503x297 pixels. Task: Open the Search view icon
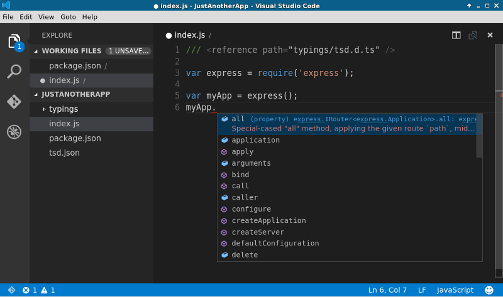click(x=14, y=72)
